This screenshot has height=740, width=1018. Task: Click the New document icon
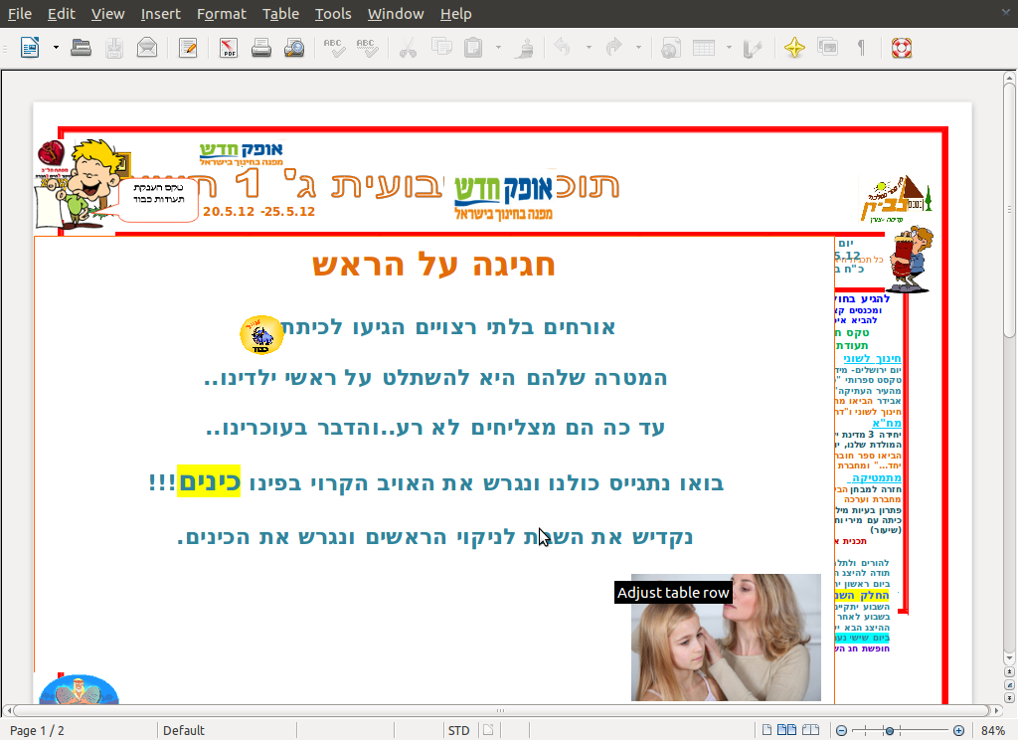(x=30, y=47)
